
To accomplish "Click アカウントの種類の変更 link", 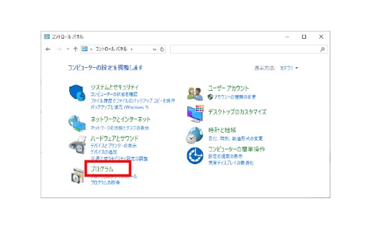I will [x=235, y=97].
